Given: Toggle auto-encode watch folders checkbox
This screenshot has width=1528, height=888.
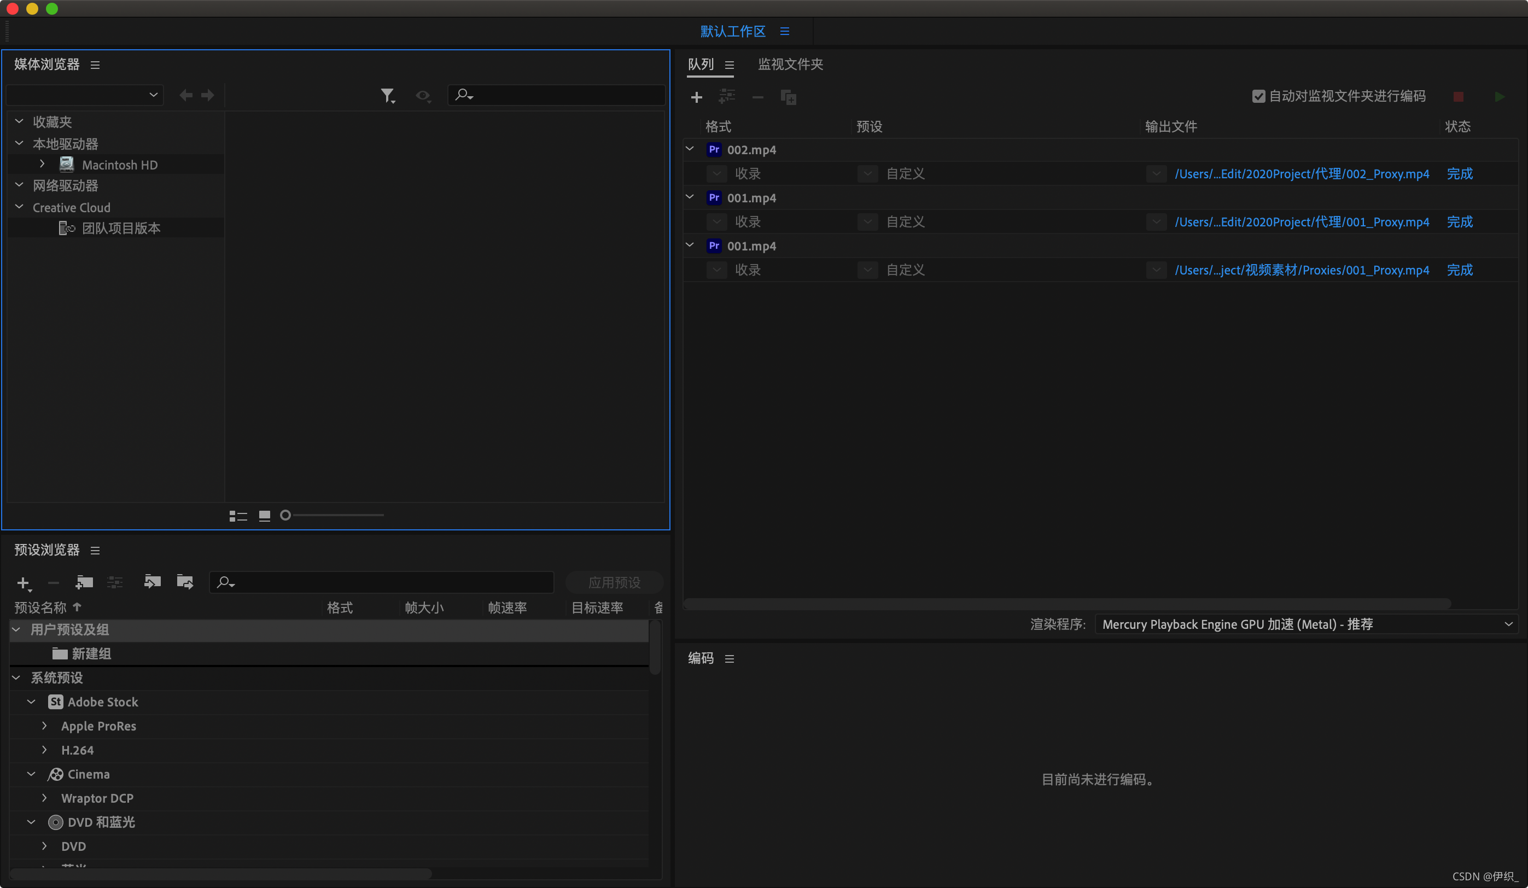Looking at the screenshot, I should [x=1258, y=96].
